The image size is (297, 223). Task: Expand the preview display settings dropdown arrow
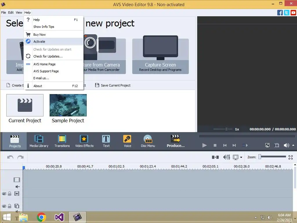click(x=241, y=157)
